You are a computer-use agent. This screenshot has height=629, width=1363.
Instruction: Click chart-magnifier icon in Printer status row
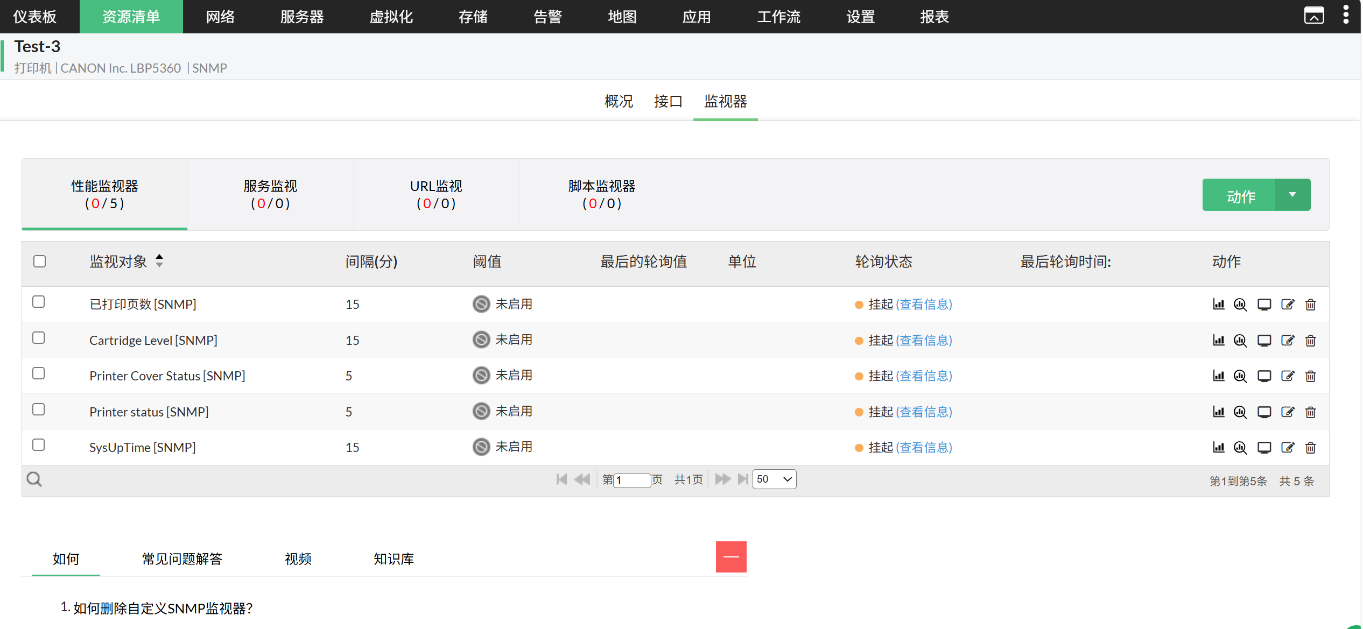(1240, 412)
